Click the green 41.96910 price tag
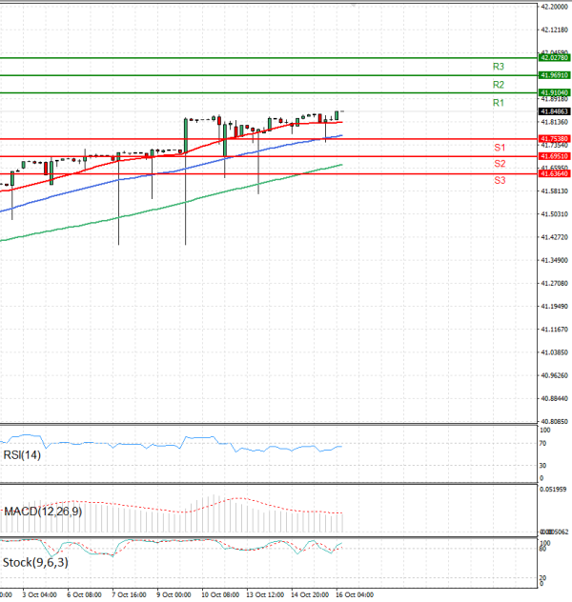Viewport: 572px width, 602px height. [554, 74]
